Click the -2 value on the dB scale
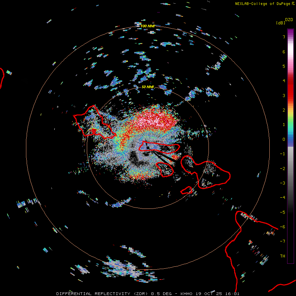Screen dimensions: 296x296 click(x=283, y=169)
